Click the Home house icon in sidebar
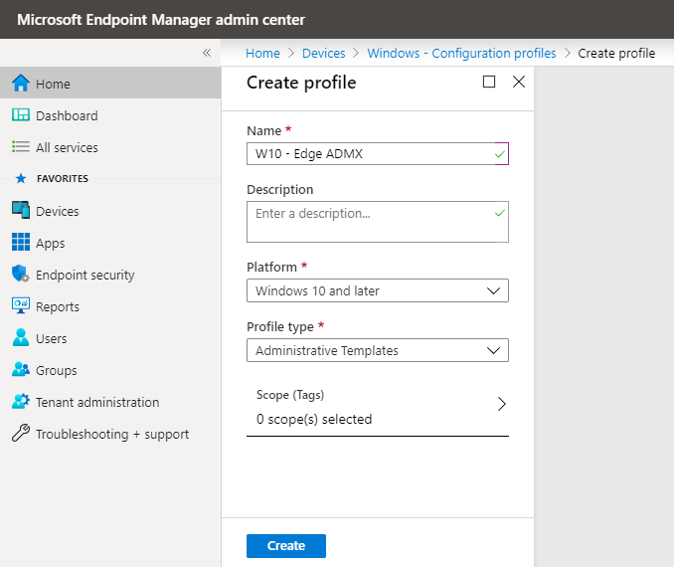The width and height of the screenshot is (674, 567). [x=21, y=84]
